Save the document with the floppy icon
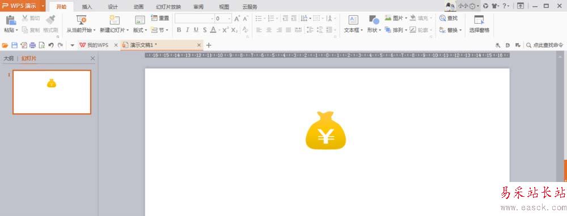Screen dimensions: 567x216 15,45
